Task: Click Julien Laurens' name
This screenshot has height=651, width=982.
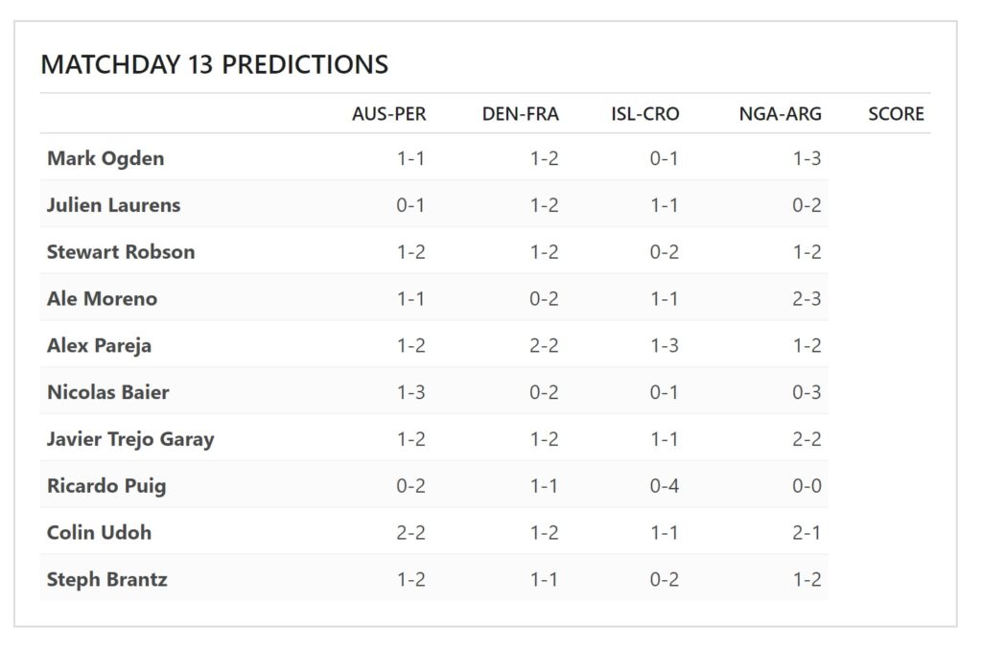Action: pos(113,204)
